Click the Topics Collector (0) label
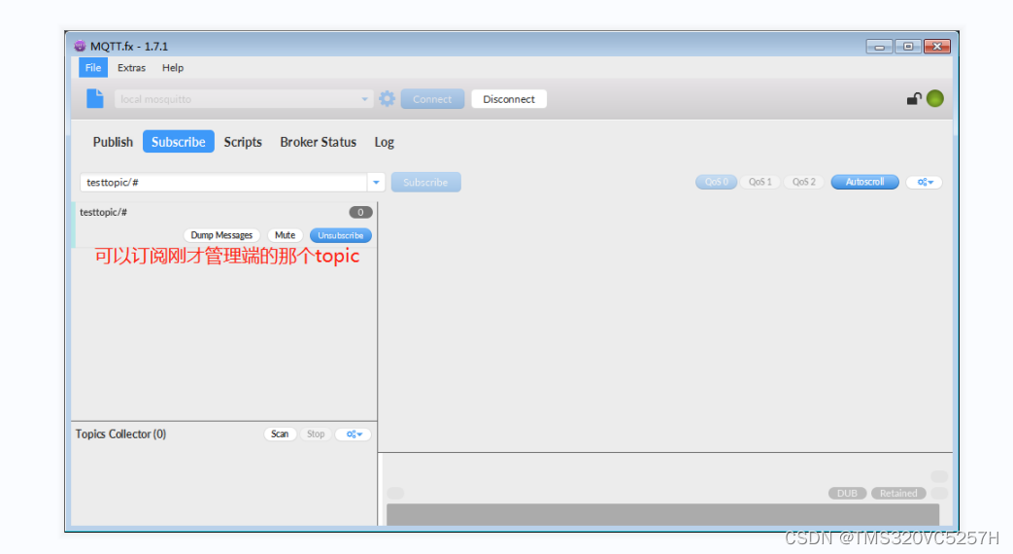Viewport: 1013px width, 554px height. 120,433
